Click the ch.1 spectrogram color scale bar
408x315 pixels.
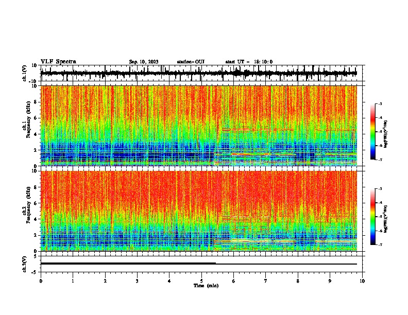pyautogui.click(x=372, y=132)
